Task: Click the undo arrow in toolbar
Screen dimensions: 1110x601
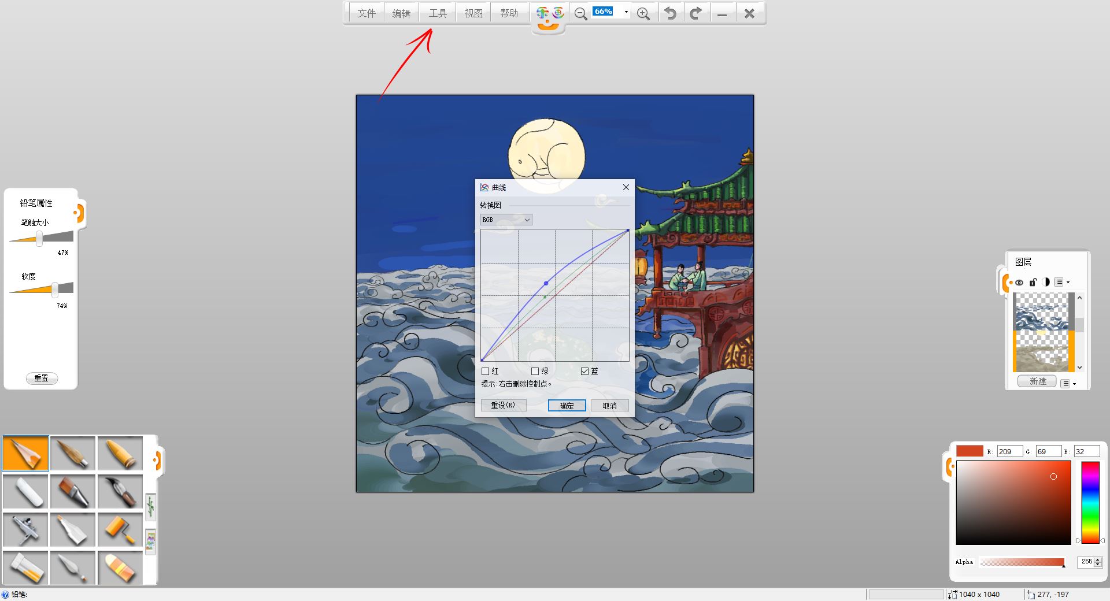Action: (670, 13)
